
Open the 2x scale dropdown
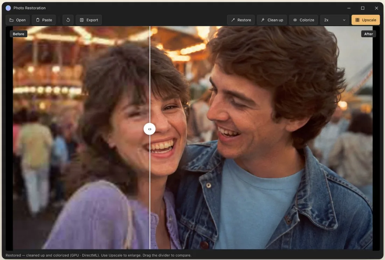point(334,20)
